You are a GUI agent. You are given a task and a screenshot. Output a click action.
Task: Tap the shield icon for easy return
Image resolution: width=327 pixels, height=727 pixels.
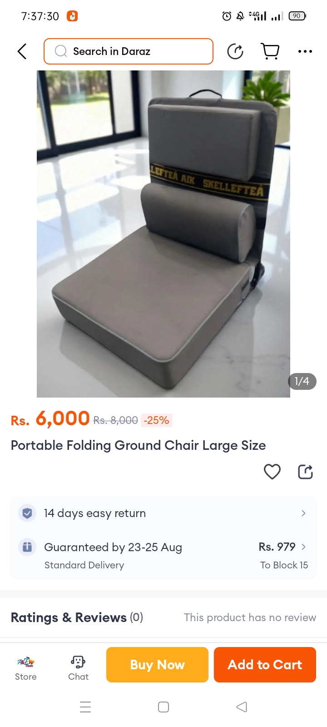(x=27, y=513)
